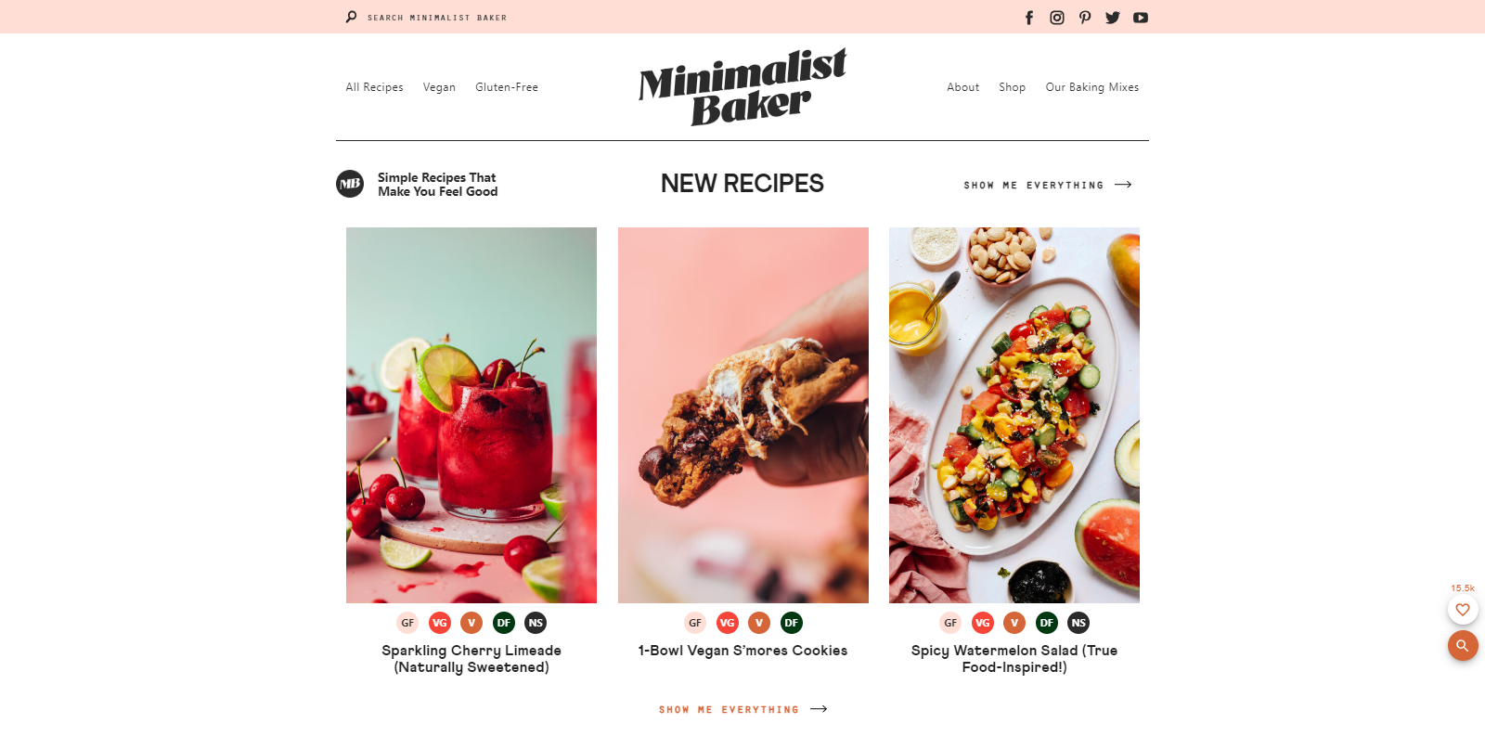Click the top Show Me Everything link

[x=1048, y=186]
